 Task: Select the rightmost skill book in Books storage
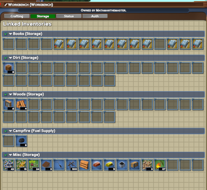click(x=198, y=44)
